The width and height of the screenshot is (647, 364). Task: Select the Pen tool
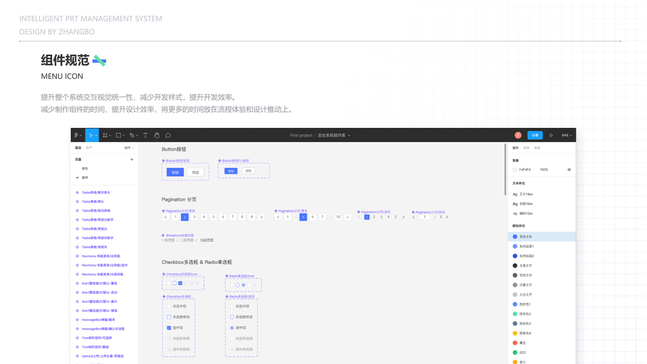(x=132, y=135)
